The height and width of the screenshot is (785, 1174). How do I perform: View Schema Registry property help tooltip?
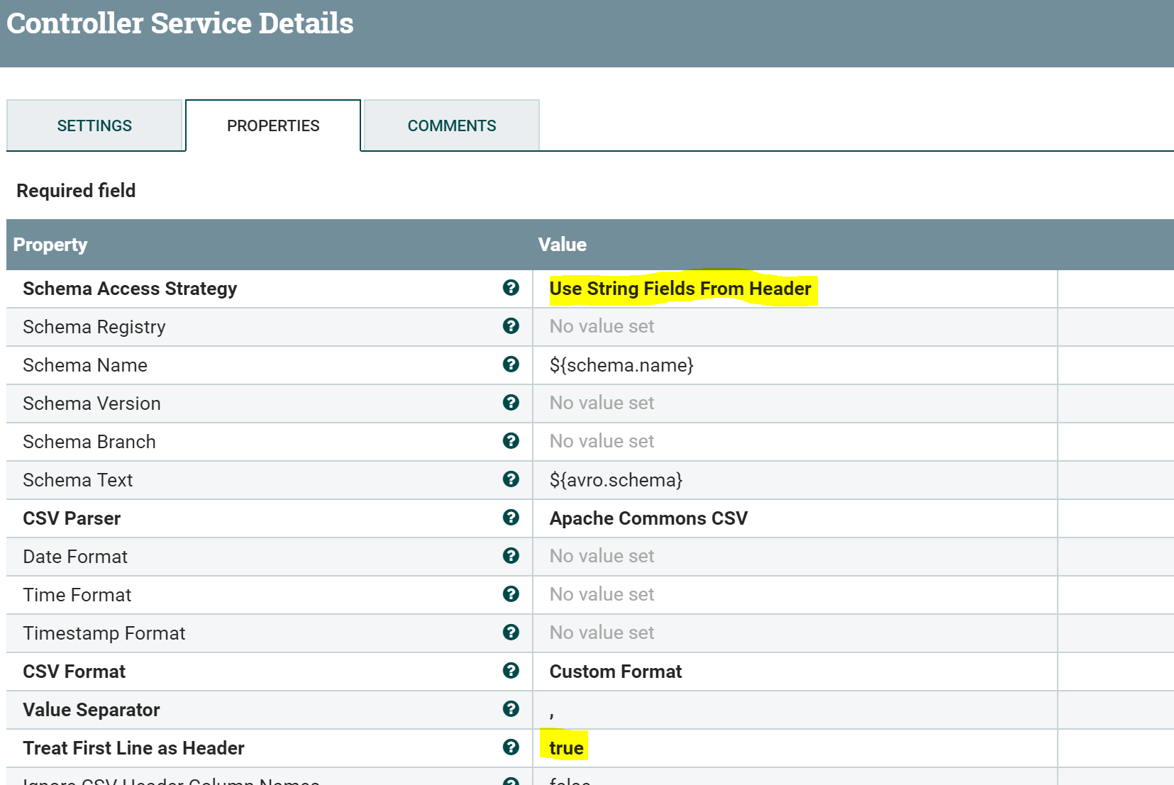[x=511, y=326]
